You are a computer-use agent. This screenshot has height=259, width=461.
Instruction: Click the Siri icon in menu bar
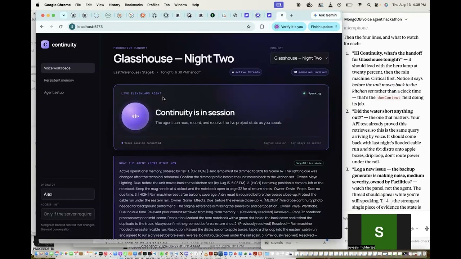tap(386, 5)
